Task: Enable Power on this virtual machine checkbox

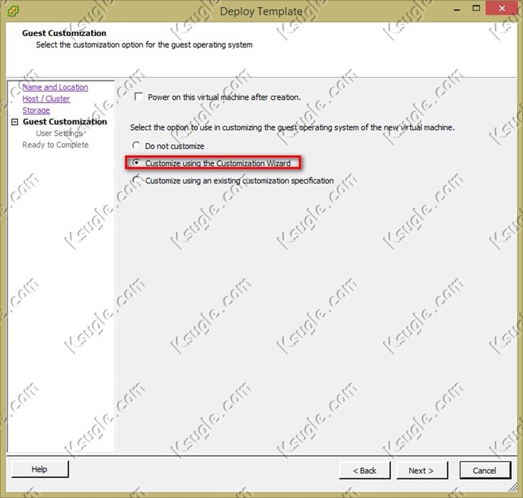Action: pyautogui.click(x=138, y=97)
